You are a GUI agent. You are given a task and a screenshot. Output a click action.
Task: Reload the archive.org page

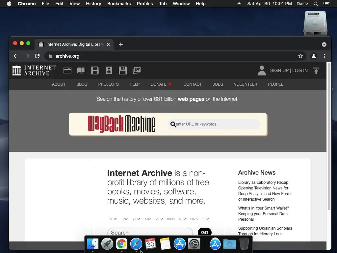tap(37, 56)
